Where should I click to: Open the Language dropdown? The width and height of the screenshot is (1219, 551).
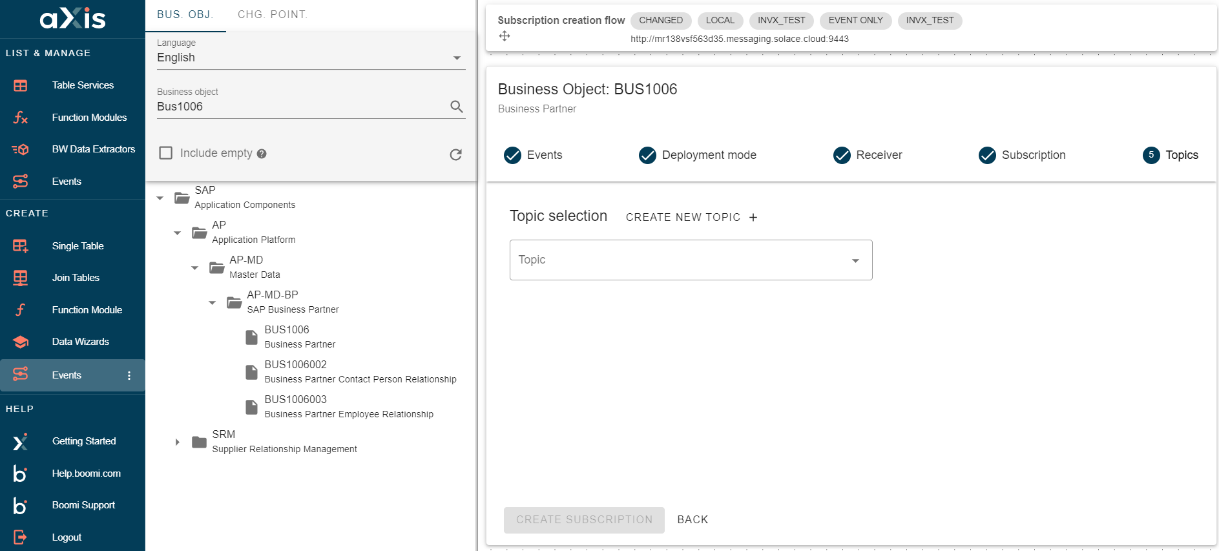(310, 57)
